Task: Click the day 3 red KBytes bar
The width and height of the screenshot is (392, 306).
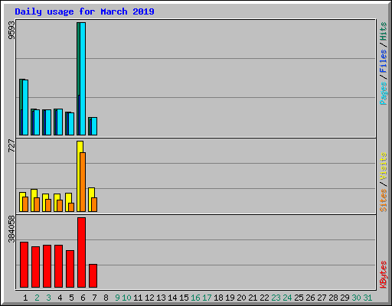Action: (47, 266)
